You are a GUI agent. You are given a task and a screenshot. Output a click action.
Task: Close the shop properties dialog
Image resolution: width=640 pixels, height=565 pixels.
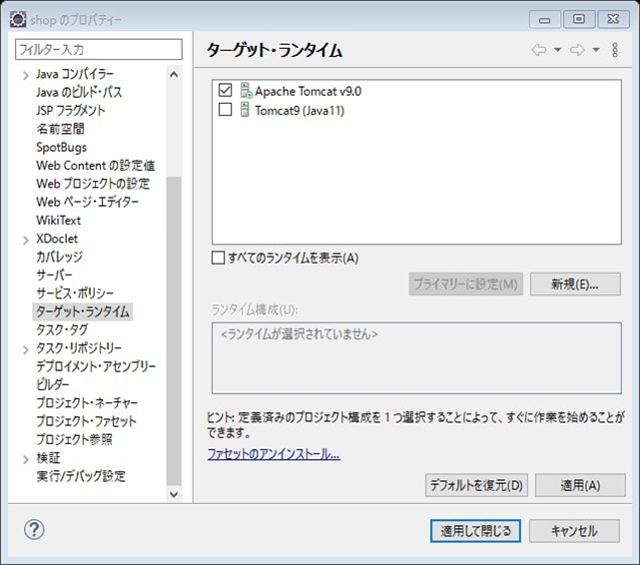pyautogui.click(x=613, y=19)
